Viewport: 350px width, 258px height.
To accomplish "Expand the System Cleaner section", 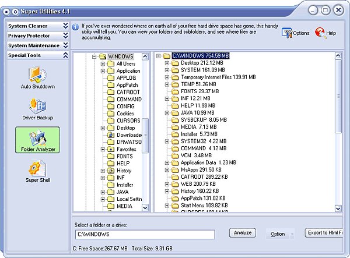I will pos(37,26).
